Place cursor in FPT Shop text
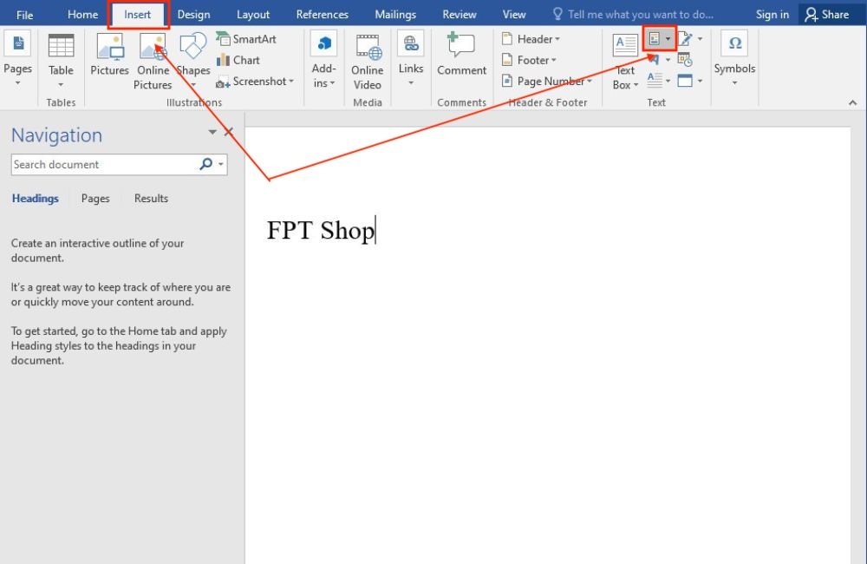Image resolution: width=867 pixels, height=564 pixels. 321,230
